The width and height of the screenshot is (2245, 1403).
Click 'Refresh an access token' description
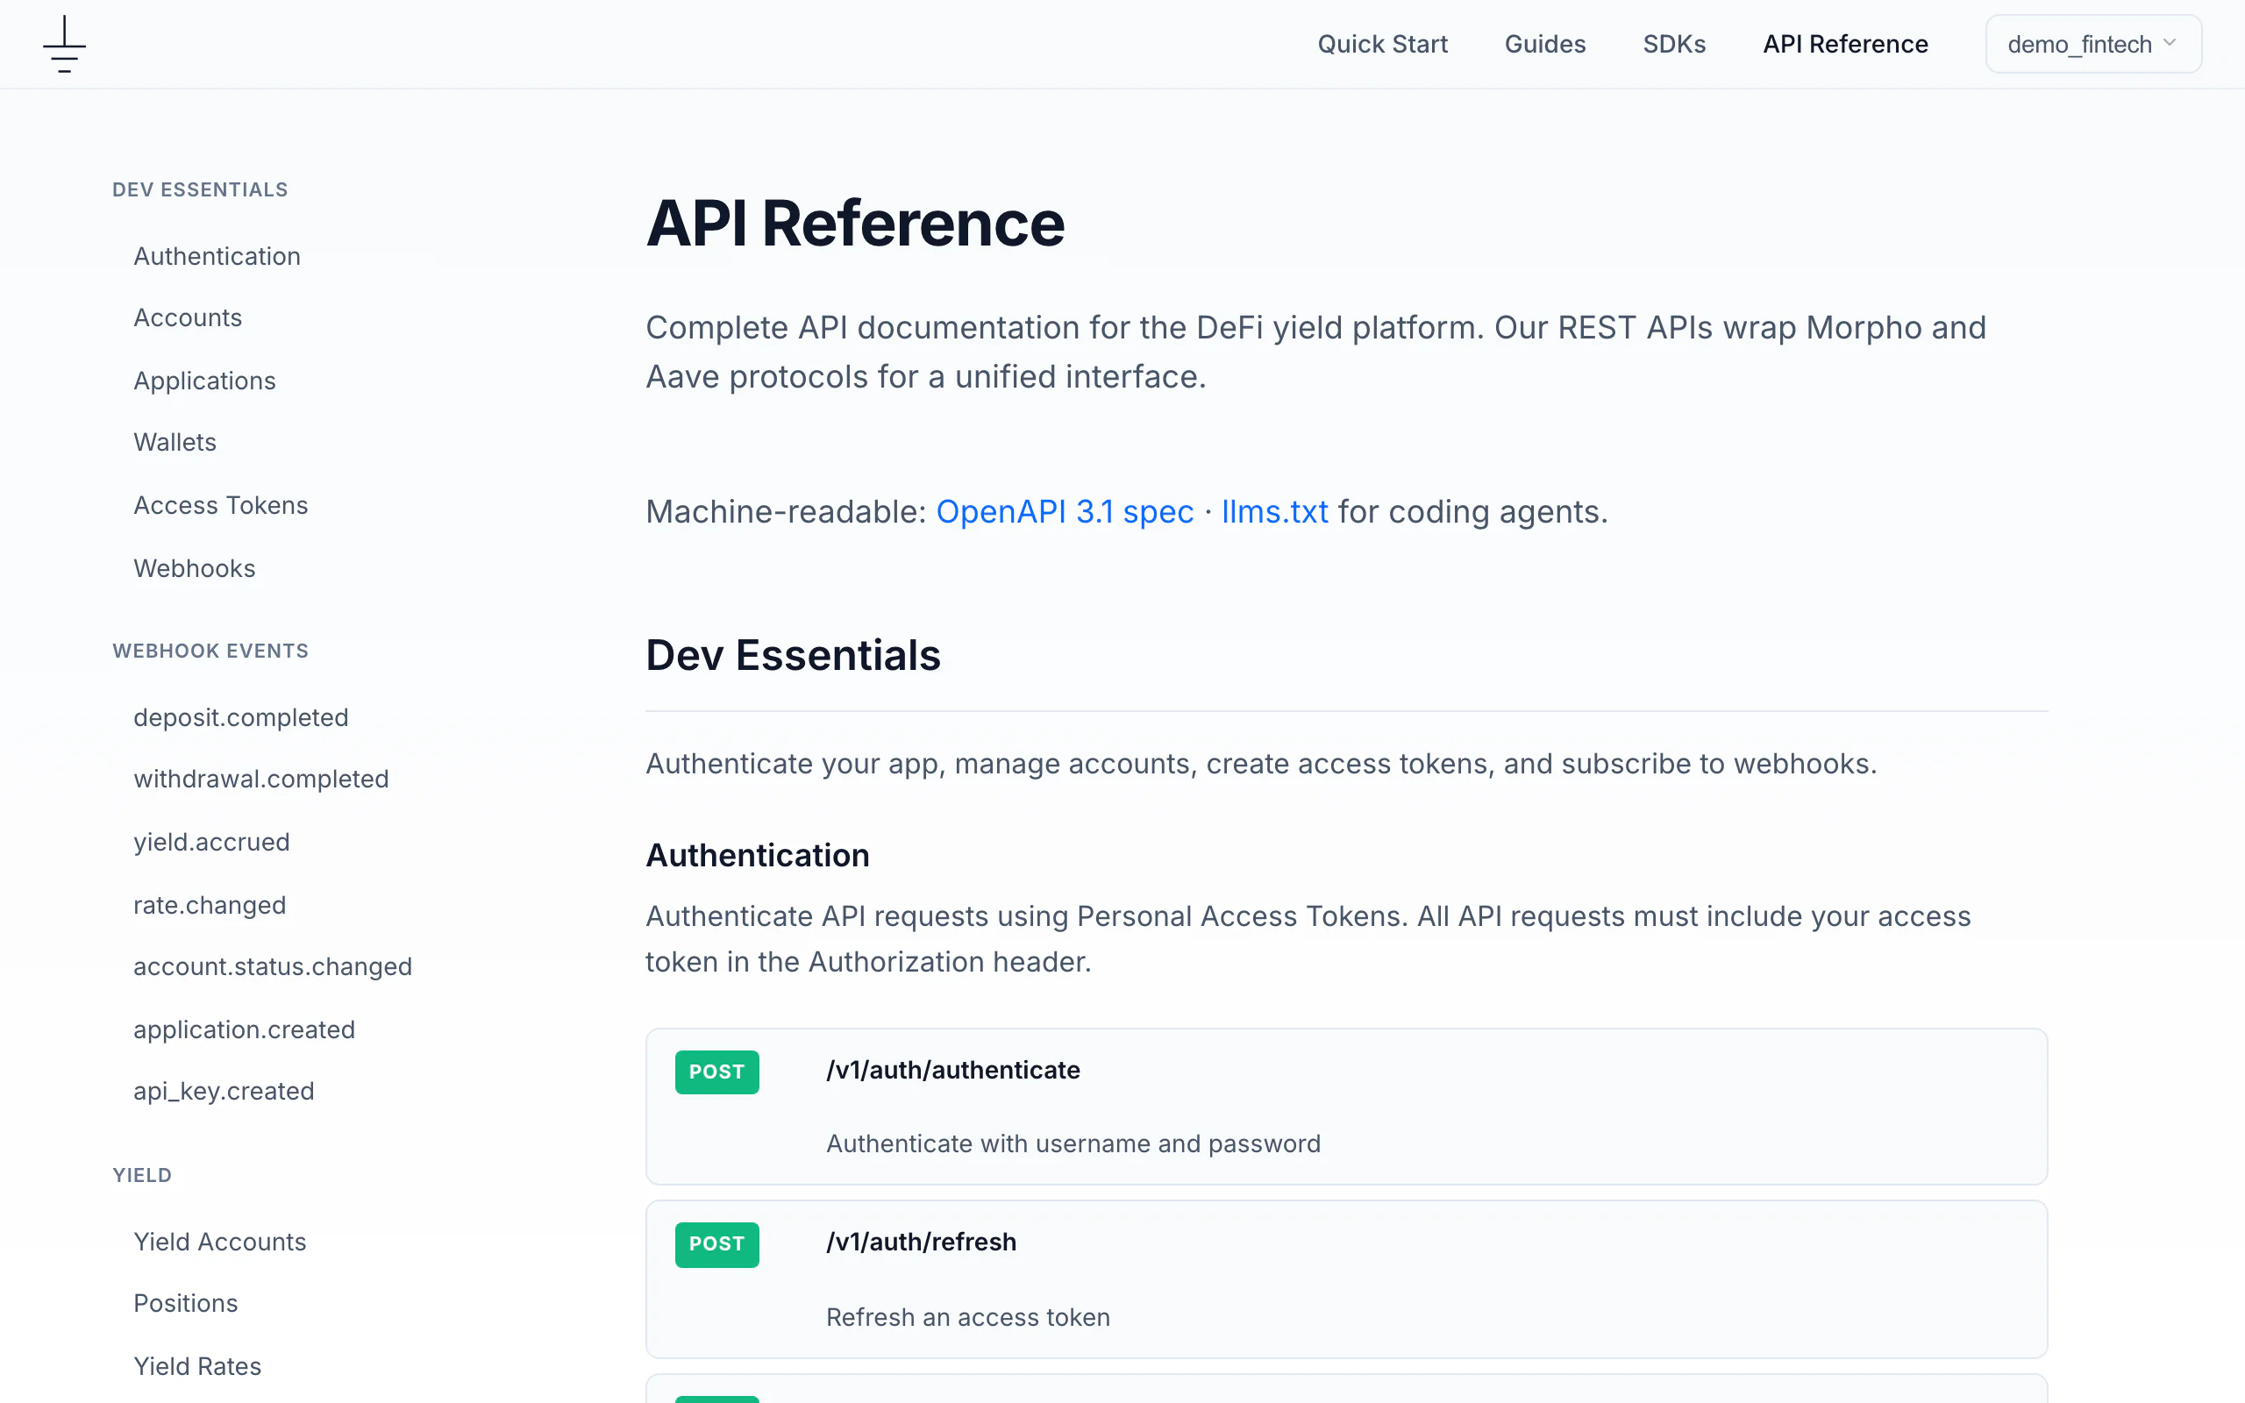[x=967, y=1317]
